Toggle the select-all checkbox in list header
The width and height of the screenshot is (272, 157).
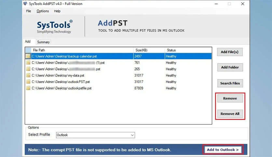(x=28, y=50)
